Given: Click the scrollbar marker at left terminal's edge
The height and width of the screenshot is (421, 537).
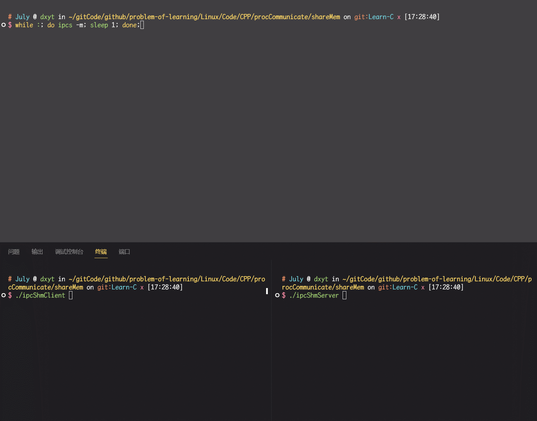Looking at the screenshot, I should pos(267,291).
